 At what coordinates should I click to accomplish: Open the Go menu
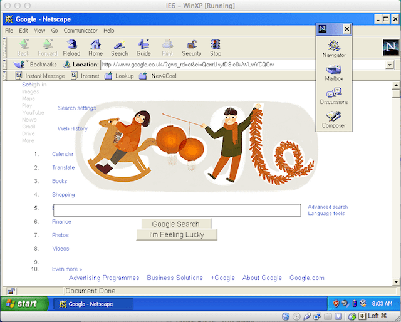(55, 31)
